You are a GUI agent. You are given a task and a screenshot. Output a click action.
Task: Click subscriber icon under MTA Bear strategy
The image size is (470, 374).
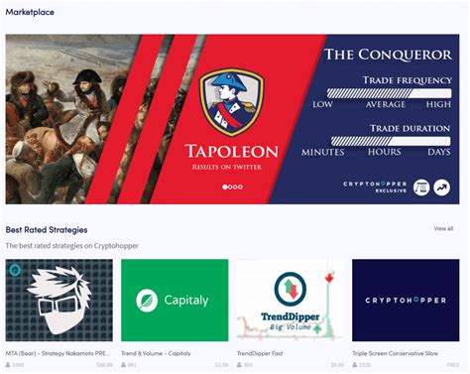pos(8,365)
